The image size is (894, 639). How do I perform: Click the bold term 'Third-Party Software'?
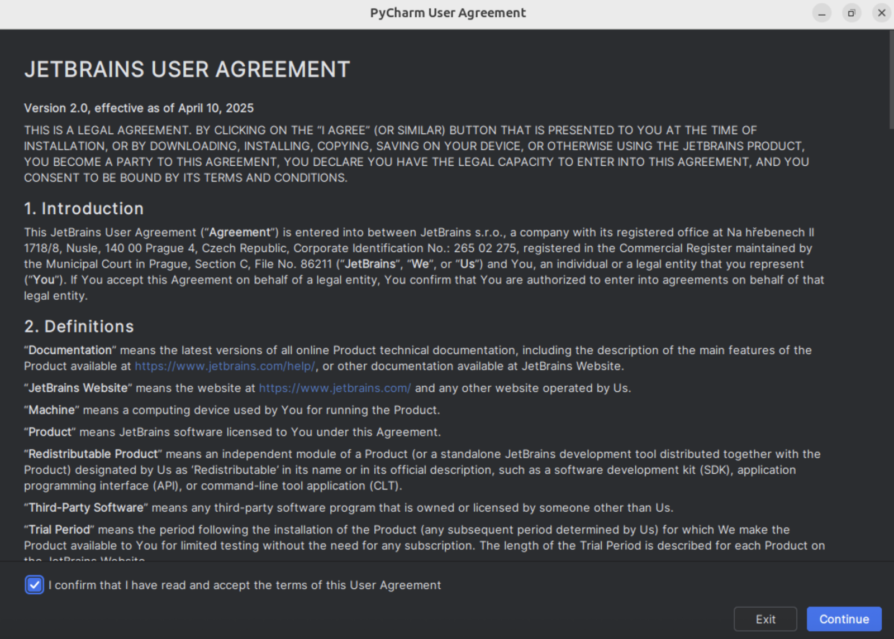coord(85,507)
